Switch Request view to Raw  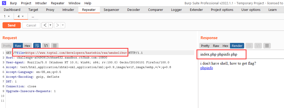(18, 46)
